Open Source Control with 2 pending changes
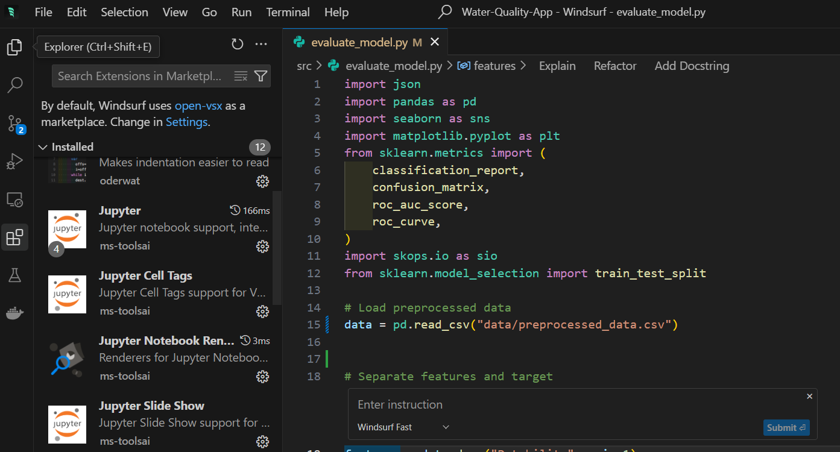The height and width of the screenshot is (452, 840). click(x=16, y=124)
